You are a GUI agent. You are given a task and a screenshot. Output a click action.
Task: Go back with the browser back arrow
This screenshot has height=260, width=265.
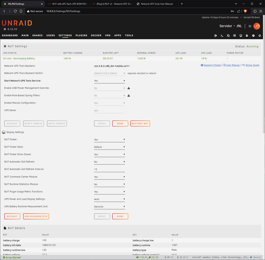(5, 11)
